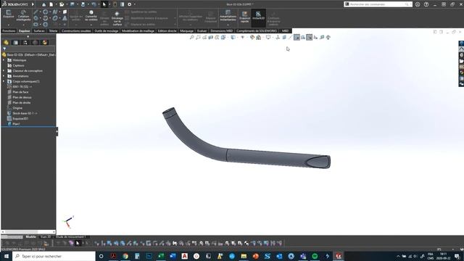Open the Evaluer tab
The image size is (464, 261).
[x=202, y=30]
